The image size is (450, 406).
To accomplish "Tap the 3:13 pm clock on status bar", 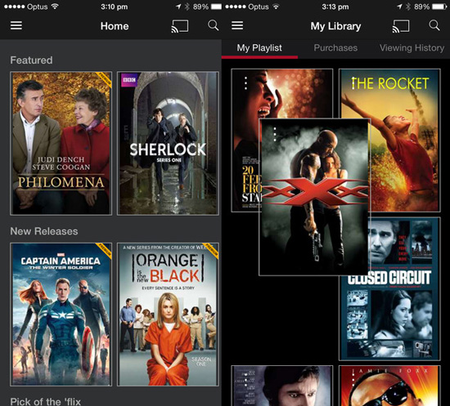I will pyautogui.click(x=335, y=7).
